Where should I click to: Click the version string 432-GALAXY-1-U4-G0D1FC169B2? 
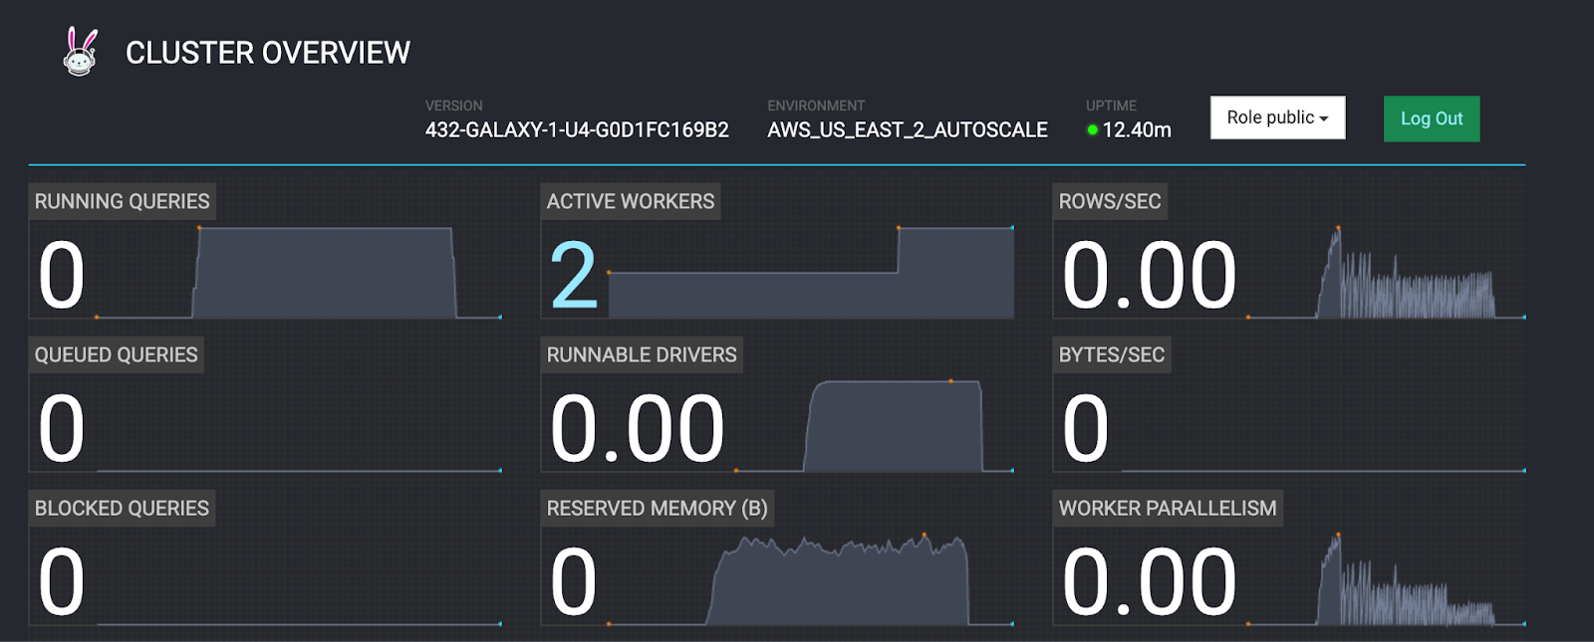coord(577,130)
